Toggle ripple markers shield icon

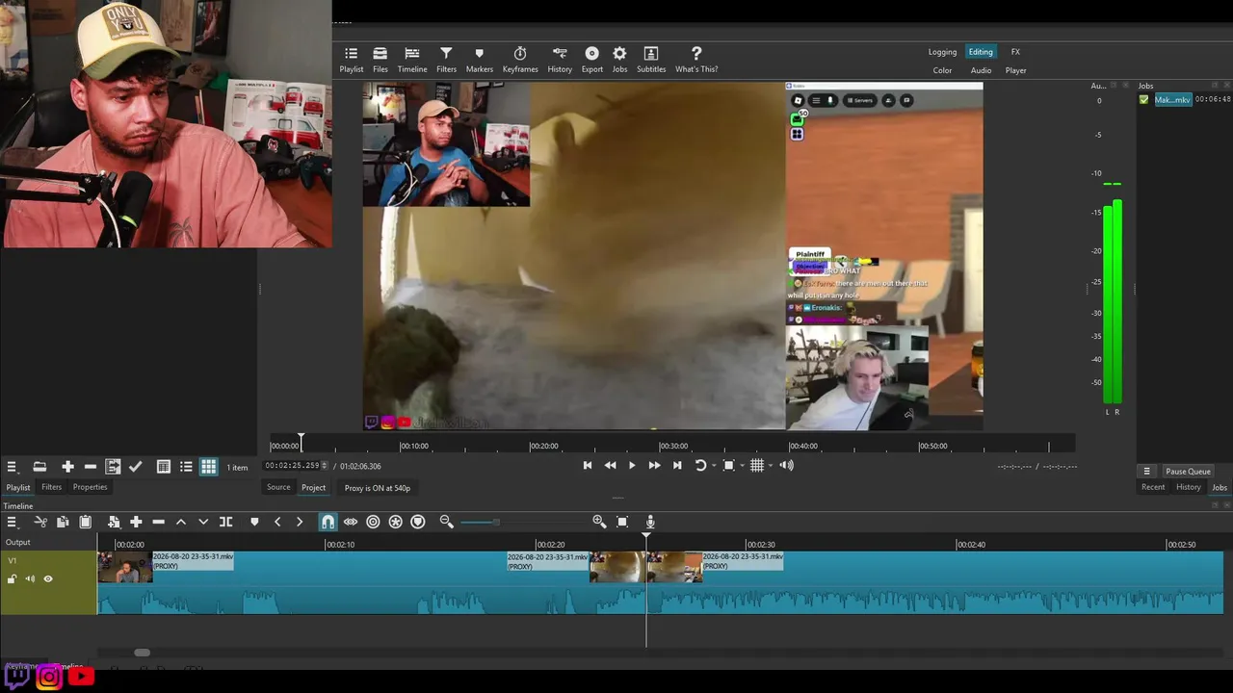[x=418, y=522]
